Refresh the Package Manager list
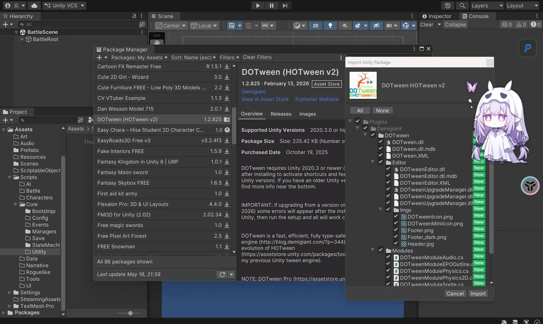Screen dimensions: 543x324 coord(222,274)
